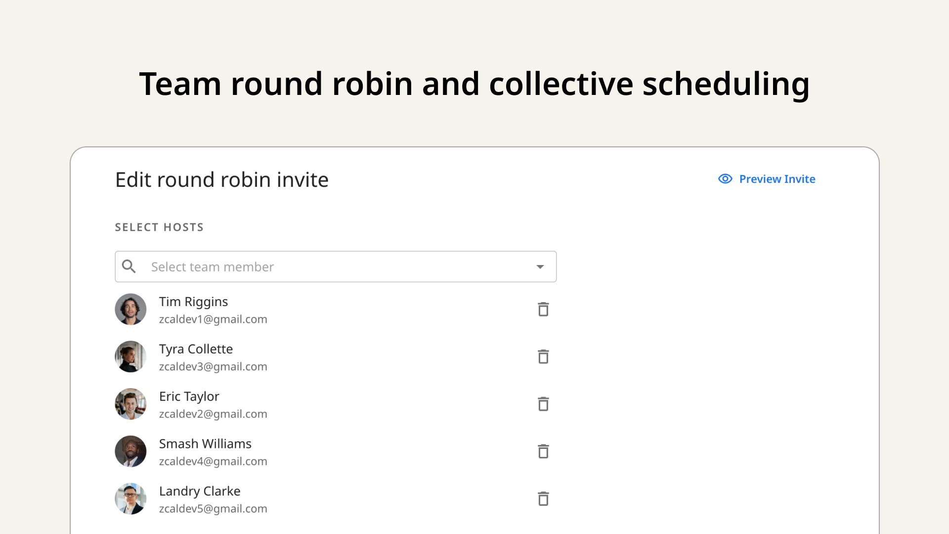Click Smash Williams profile photo
Image resolution: width=949 pixels, height=534 pixels.
(130, 451)
